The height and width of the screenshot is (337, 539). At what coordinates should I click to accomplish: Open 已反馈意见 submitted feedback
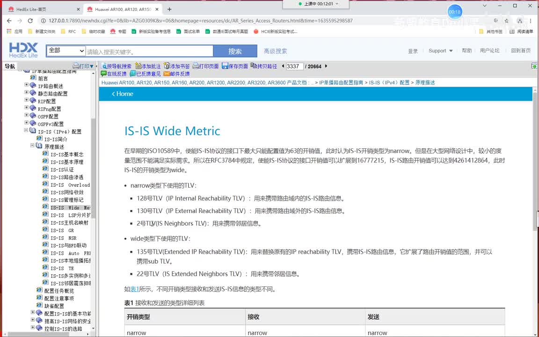tap(145, 73)
